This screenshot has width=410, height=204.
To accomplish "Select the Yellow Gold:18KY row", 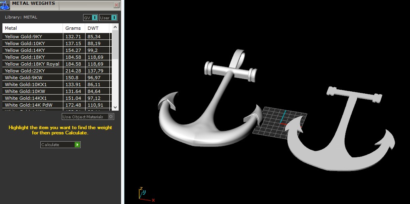I will click(x=57, y=57).
